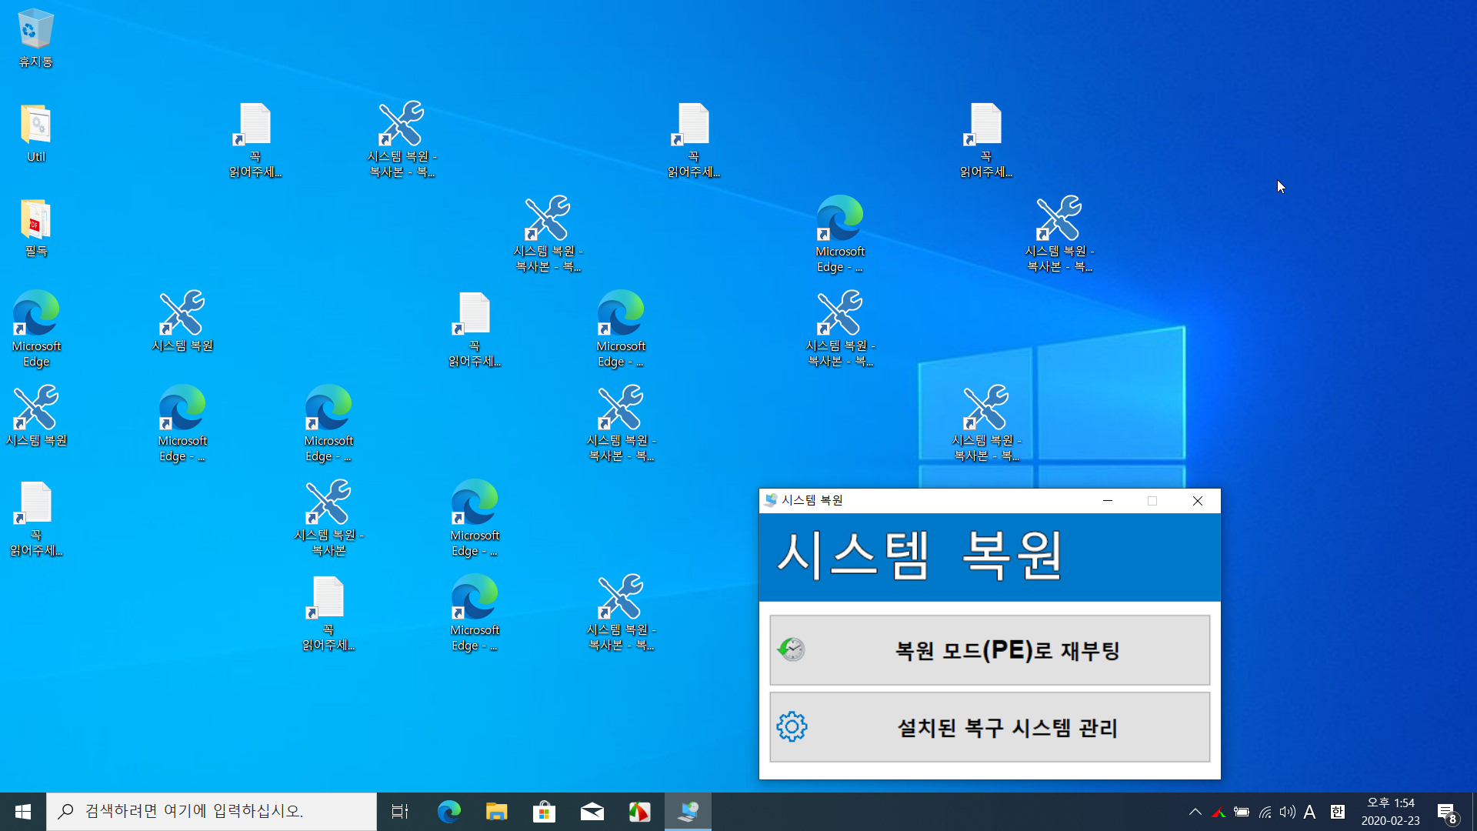Select the 'Microsoft Edge' shortcut without copy suffix
The height and width of the screenshot is (831, 1477).
pyautogui.click(x=35, y=329)
